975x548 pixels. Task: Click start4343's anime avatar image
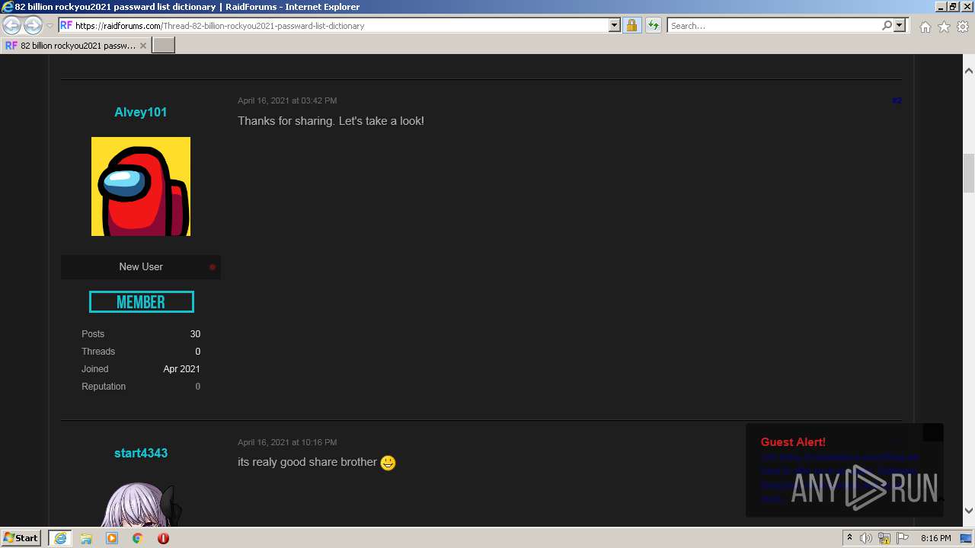tap(141, 503)
